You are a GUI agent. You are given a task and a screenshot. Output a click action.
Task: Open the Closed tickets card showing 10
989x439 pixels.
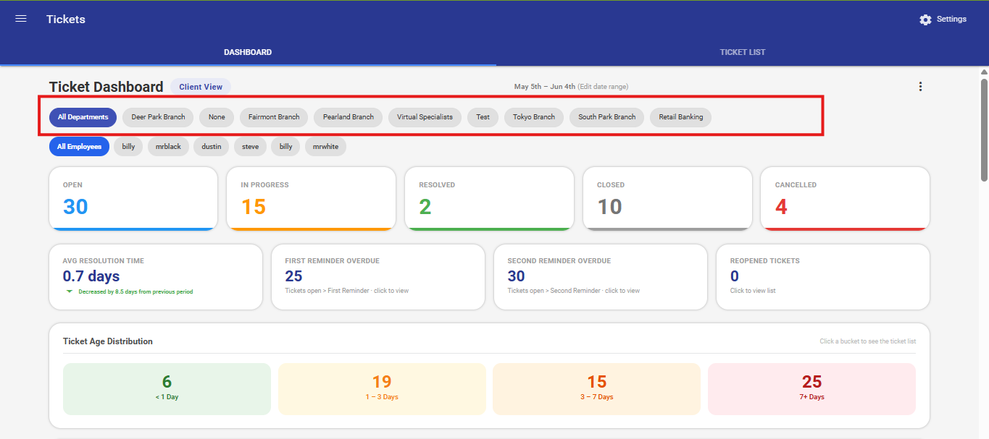(x=667, y=199)
